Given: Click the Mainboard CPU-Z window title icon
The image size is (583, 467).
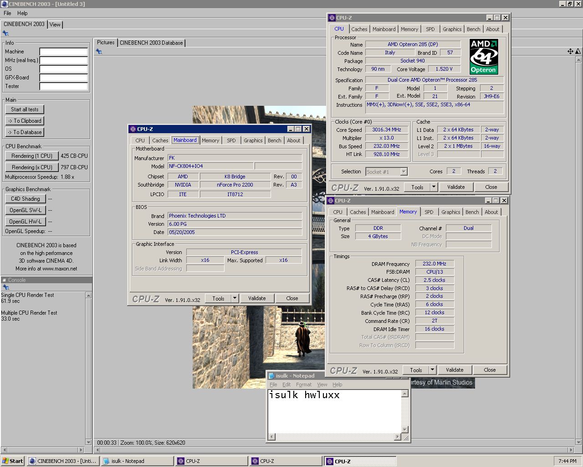Looking at the screenshot, I should (133, 129).
